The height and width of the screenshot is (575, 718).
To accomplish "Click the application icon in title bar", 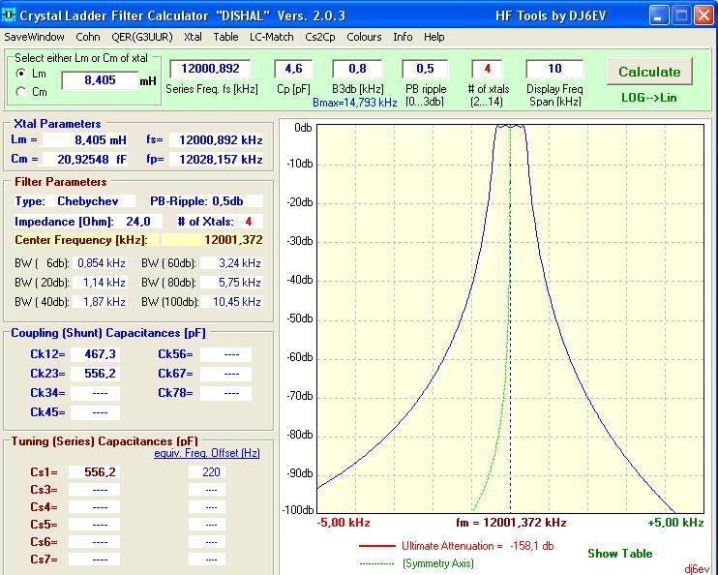I will coord(10,15).
